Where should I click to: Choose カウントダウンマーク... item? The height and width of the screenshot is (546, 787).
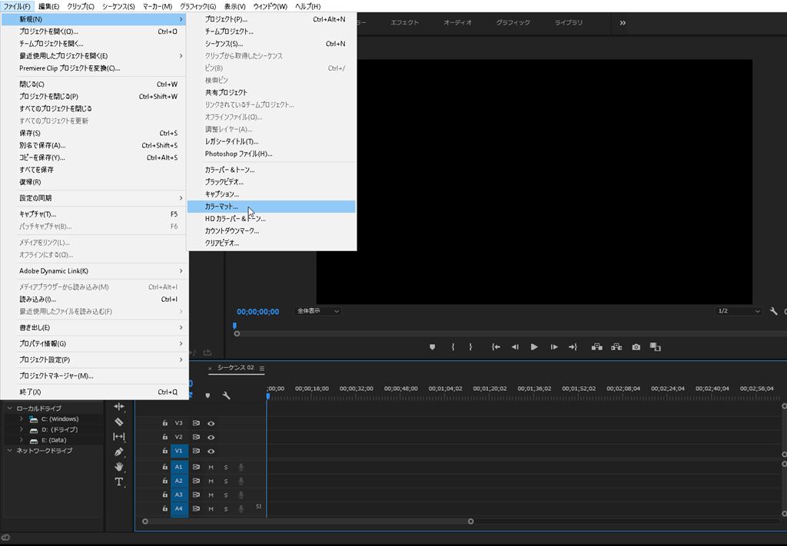271,231
